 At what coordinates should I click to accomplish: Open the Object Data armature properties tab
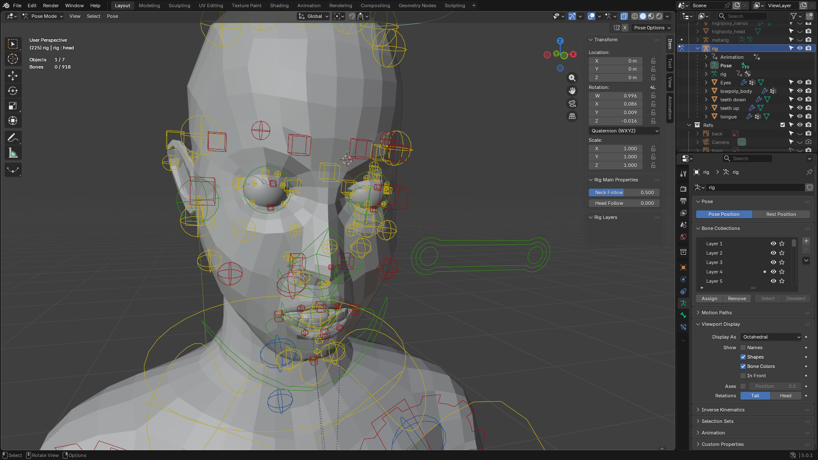tap(683, 303)
